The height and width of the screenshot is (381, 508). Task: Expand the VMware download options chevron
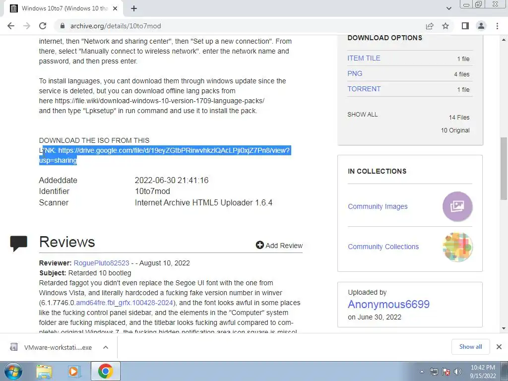[x=106, y=347]
